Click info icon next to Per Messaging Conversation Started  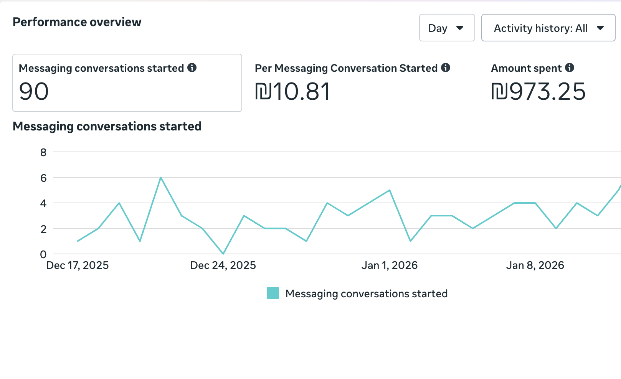pyautogui.click(x=445, y=68)
